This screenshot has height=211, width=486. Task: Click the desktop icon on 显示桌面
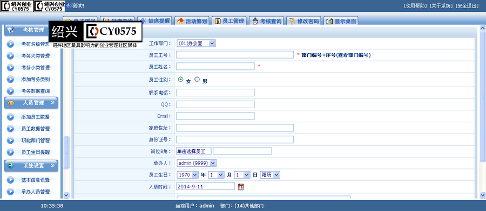329,22
